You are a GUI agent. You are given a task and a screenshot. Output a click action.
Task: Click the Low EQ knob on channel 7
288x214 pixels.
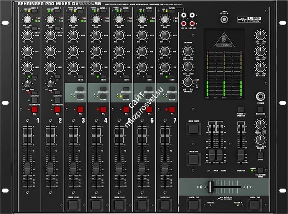point(165,67)
